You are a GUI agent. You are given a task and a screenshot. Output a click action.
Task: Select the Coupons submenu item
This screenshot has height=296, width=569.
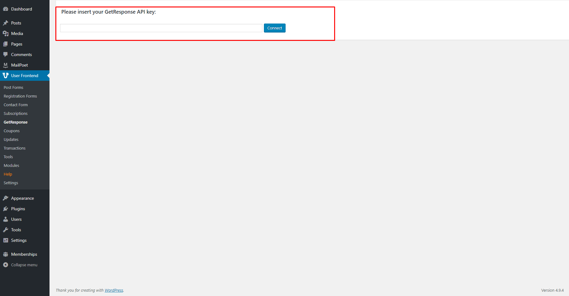[11, 131]
